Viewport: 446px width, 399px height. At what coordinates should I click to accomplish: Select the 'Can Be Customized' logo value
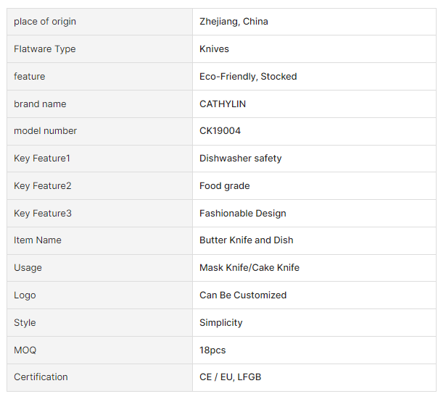[x=242, y=295]
